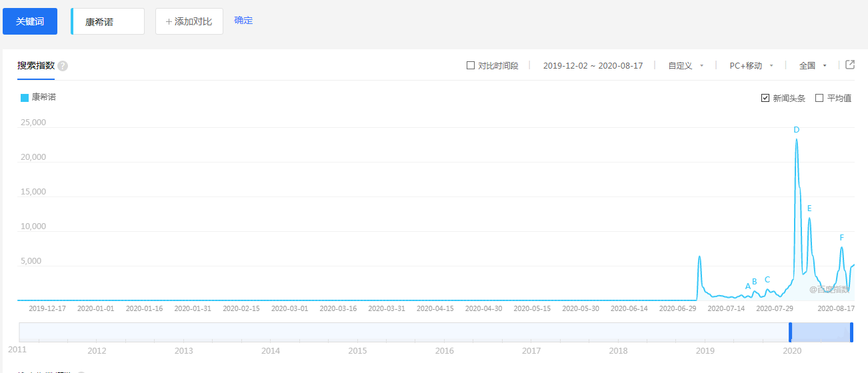Viewport: 868px width, 373px height.
Task: Click news marker C on the chart
Action: [x=767, y=280]
